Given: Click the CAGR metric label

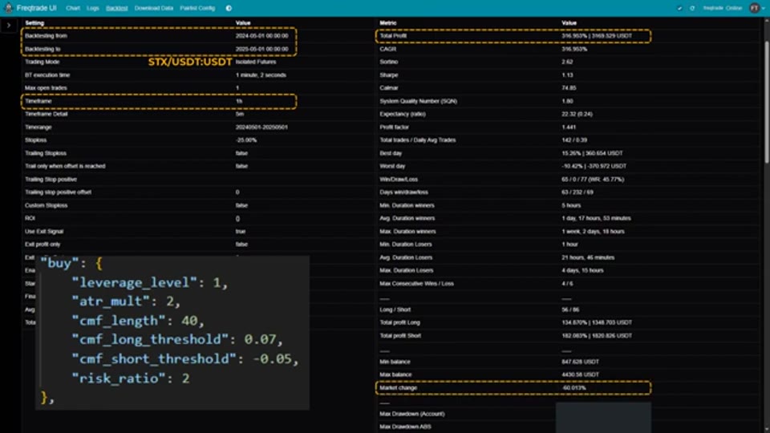Looking at the screenshot, I should coord(388,49).
